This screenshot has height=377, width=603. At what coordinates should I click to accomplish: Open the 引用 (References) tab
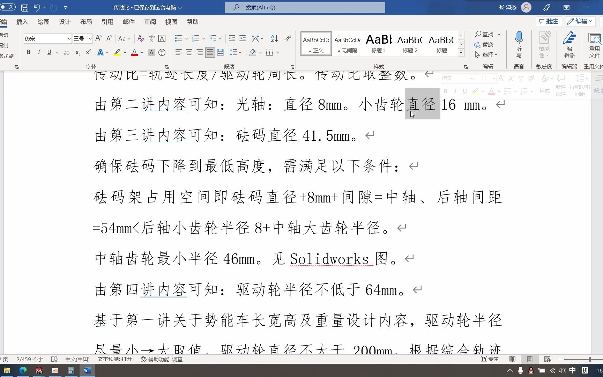(107, 22)
